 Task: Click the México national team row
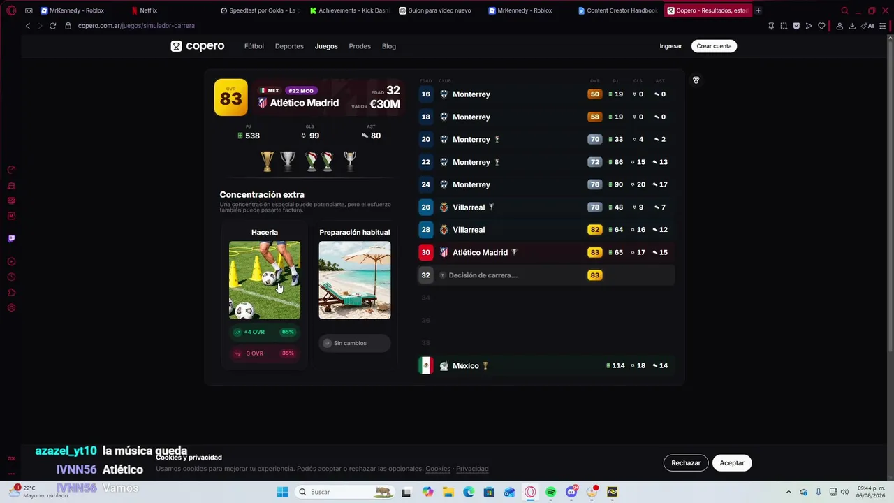(x=545, y=365)
